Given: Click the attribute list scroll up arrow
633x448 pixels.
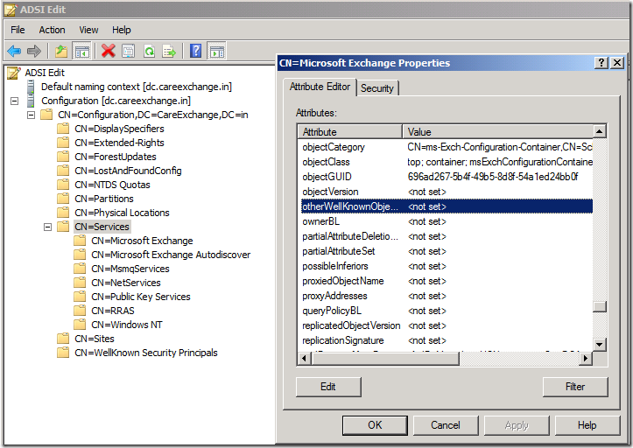Looking at the screenshot, I should coord(600,131).
